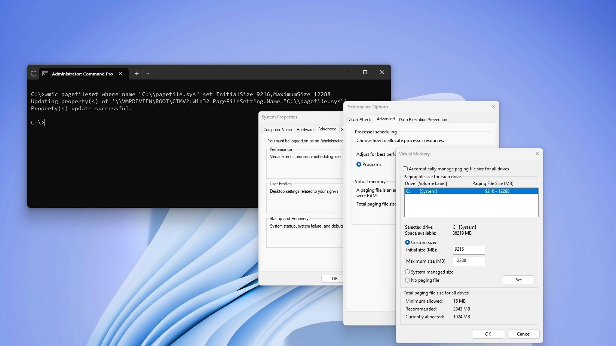Click the shield icon in terminal title bar
Viewport: 616px width, 346px height.
(33, 73)
